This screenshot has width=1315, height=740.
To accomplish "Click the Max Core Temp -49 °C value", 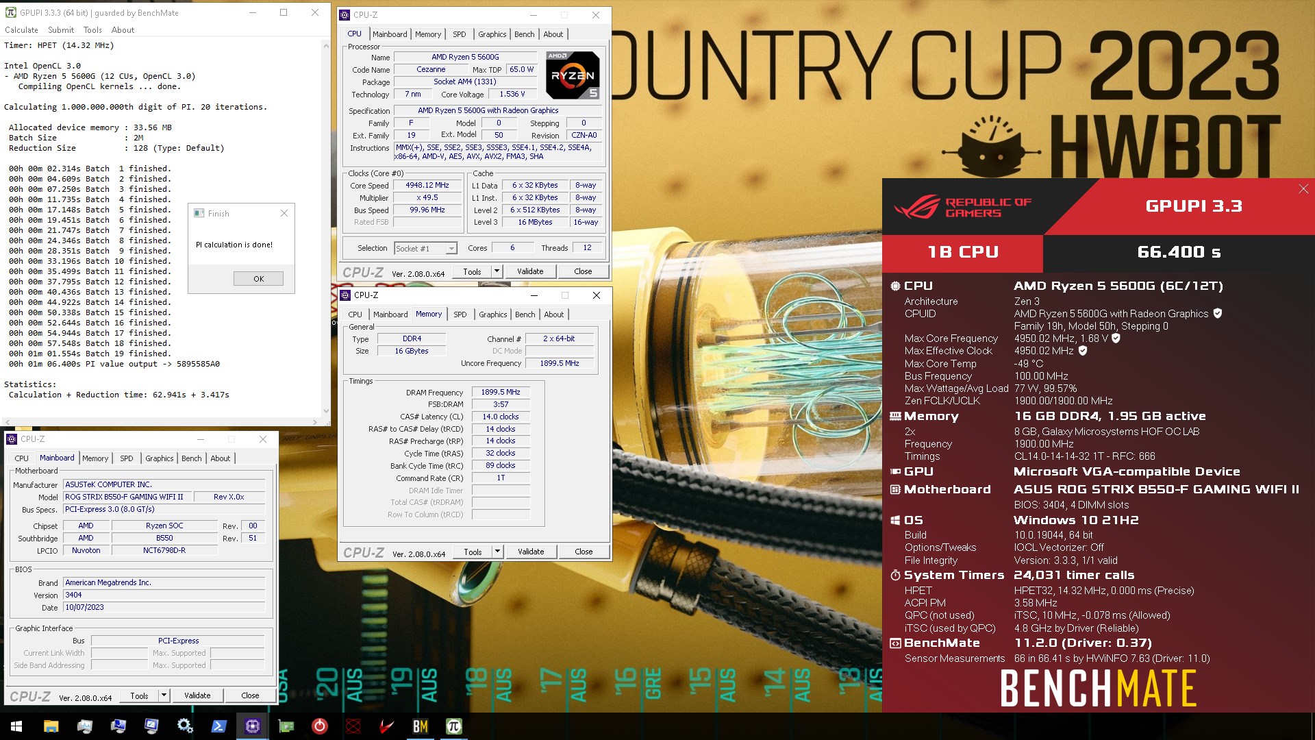I will (x=1029, y=363).
